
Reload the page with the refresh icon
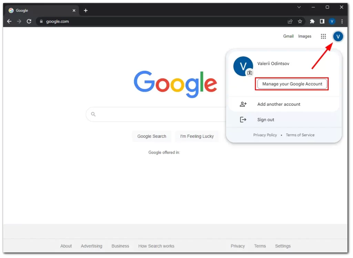click(x=29, y=21)
